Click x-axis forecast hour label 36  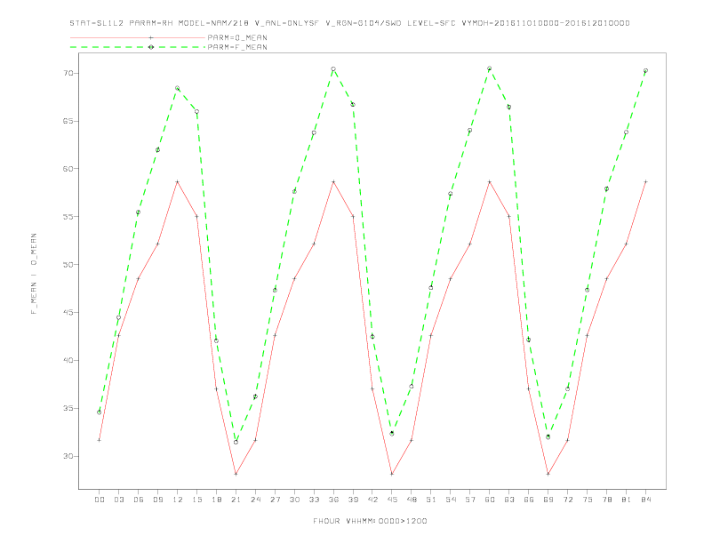tap(333, 500)
